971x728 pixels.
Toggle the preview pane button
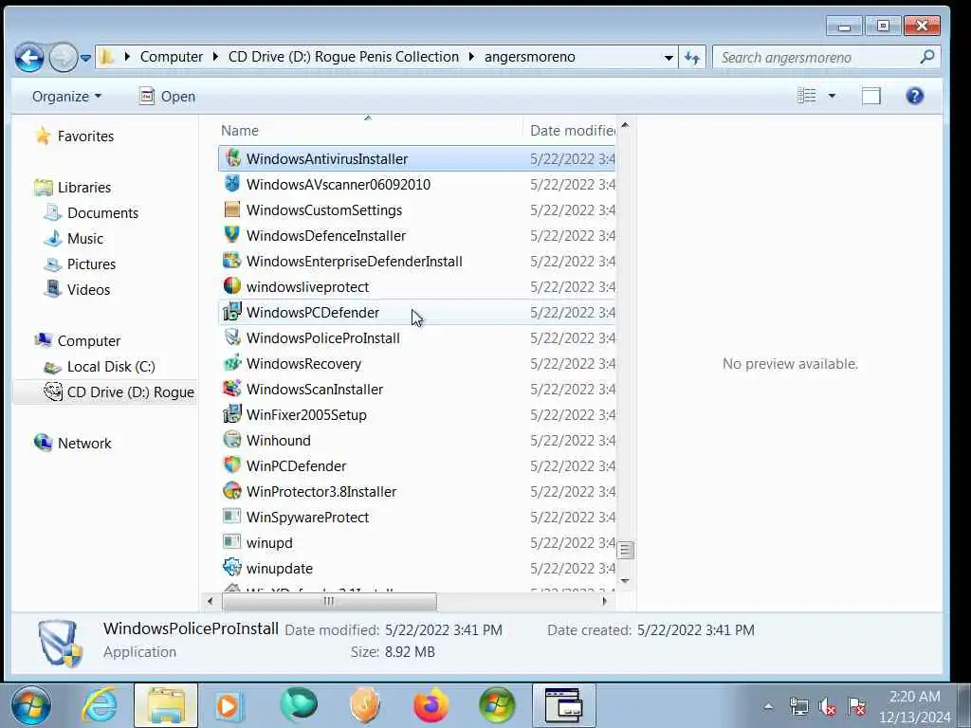(871, 96)
